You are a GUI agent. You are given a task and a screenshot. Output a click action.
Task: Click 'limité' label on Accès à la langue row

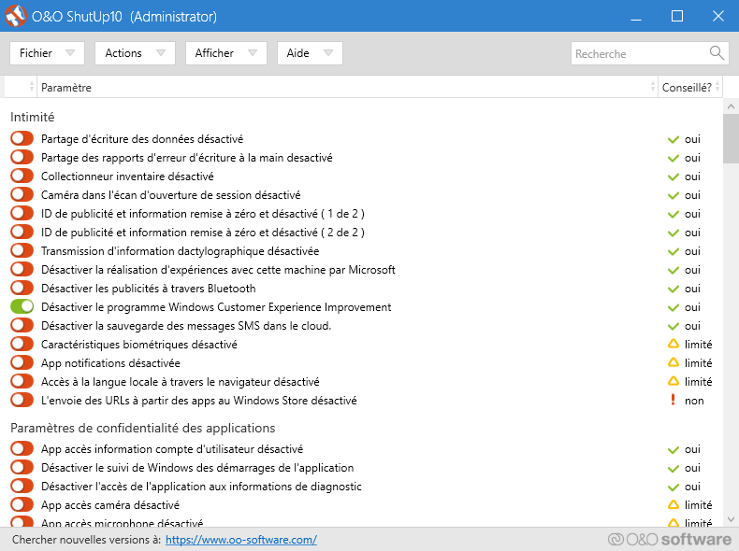(698, 382)
